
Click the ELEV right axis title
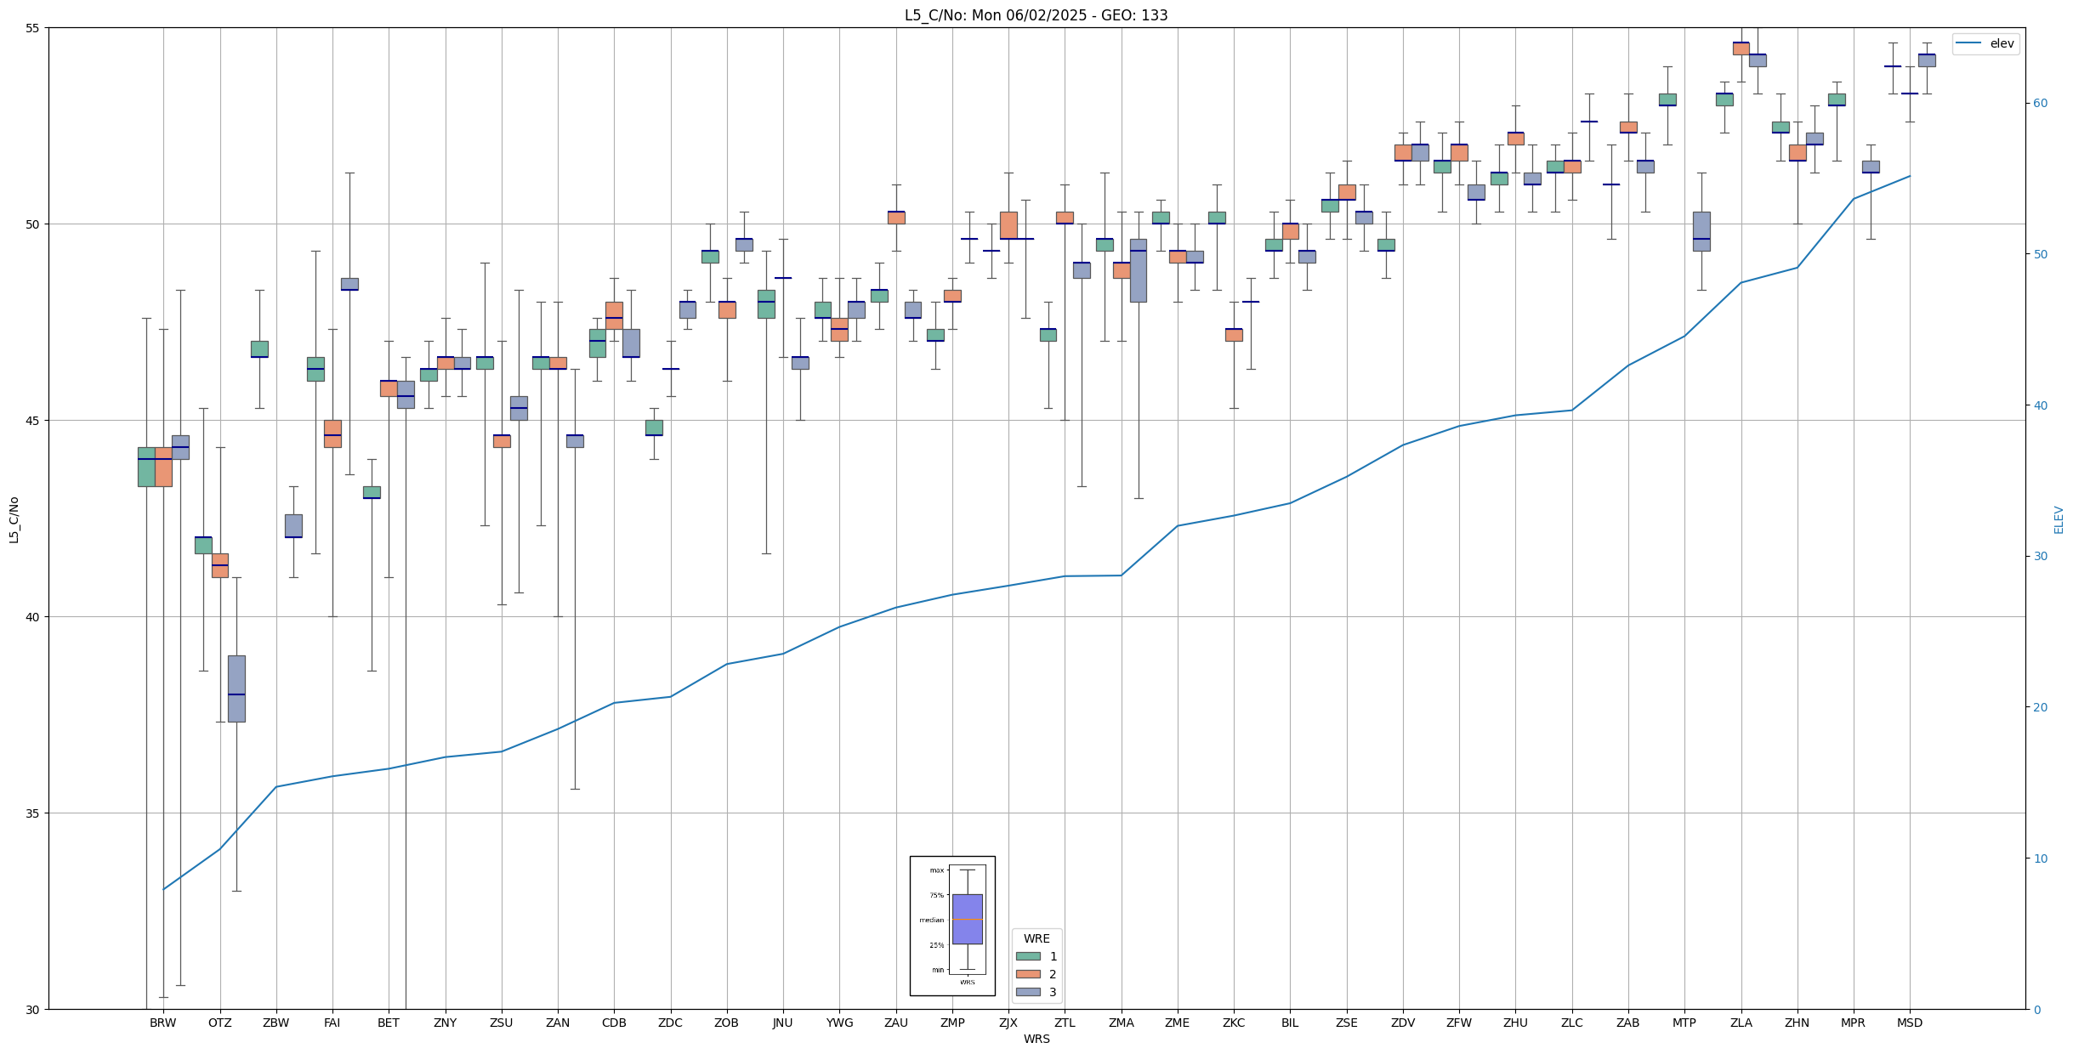pos(2059,519)
